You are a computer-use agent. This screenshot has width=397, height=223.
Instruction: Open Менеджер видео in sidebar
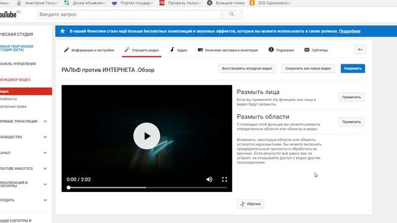coord(15,80)
